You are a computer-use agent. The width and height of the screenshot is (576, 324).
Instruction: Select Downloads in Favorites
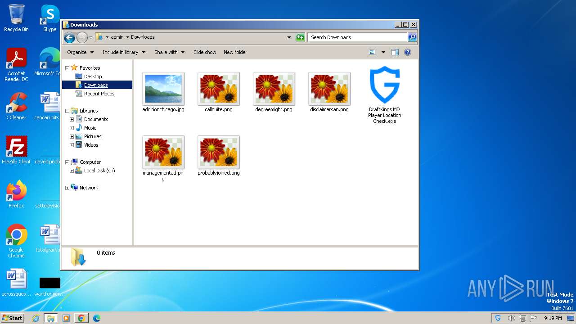[97, 85]
